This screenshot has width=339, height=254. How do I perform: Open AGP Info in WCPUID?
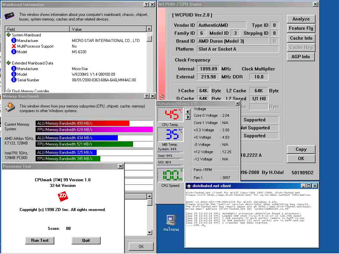[x=301, y=57]
